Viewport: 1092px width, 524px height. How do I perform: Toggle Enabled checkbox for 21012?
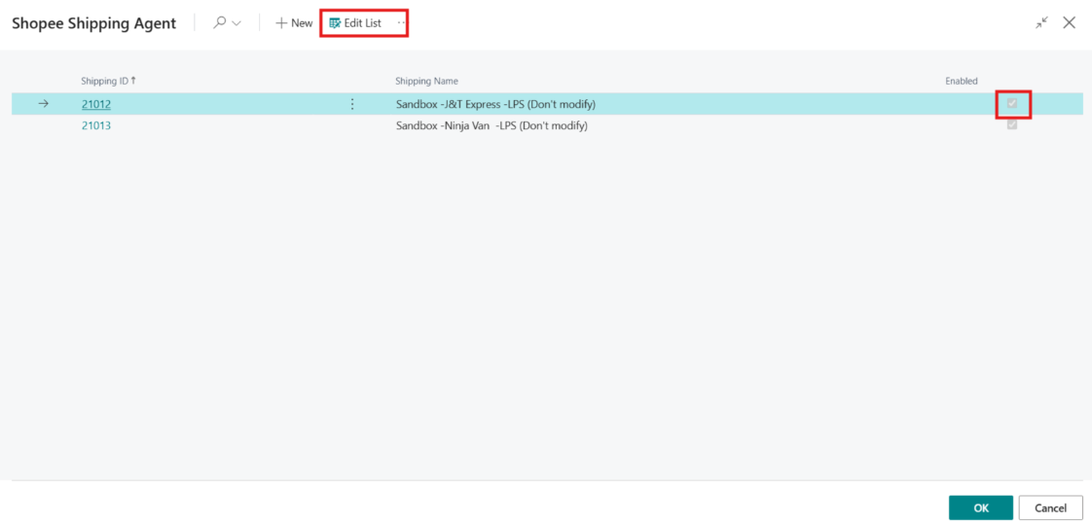tap(1012, 104)
